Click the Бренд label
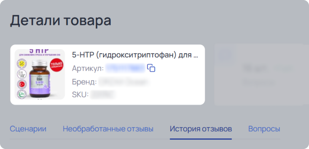Viewport: 309px width, 149px height. 84,82
